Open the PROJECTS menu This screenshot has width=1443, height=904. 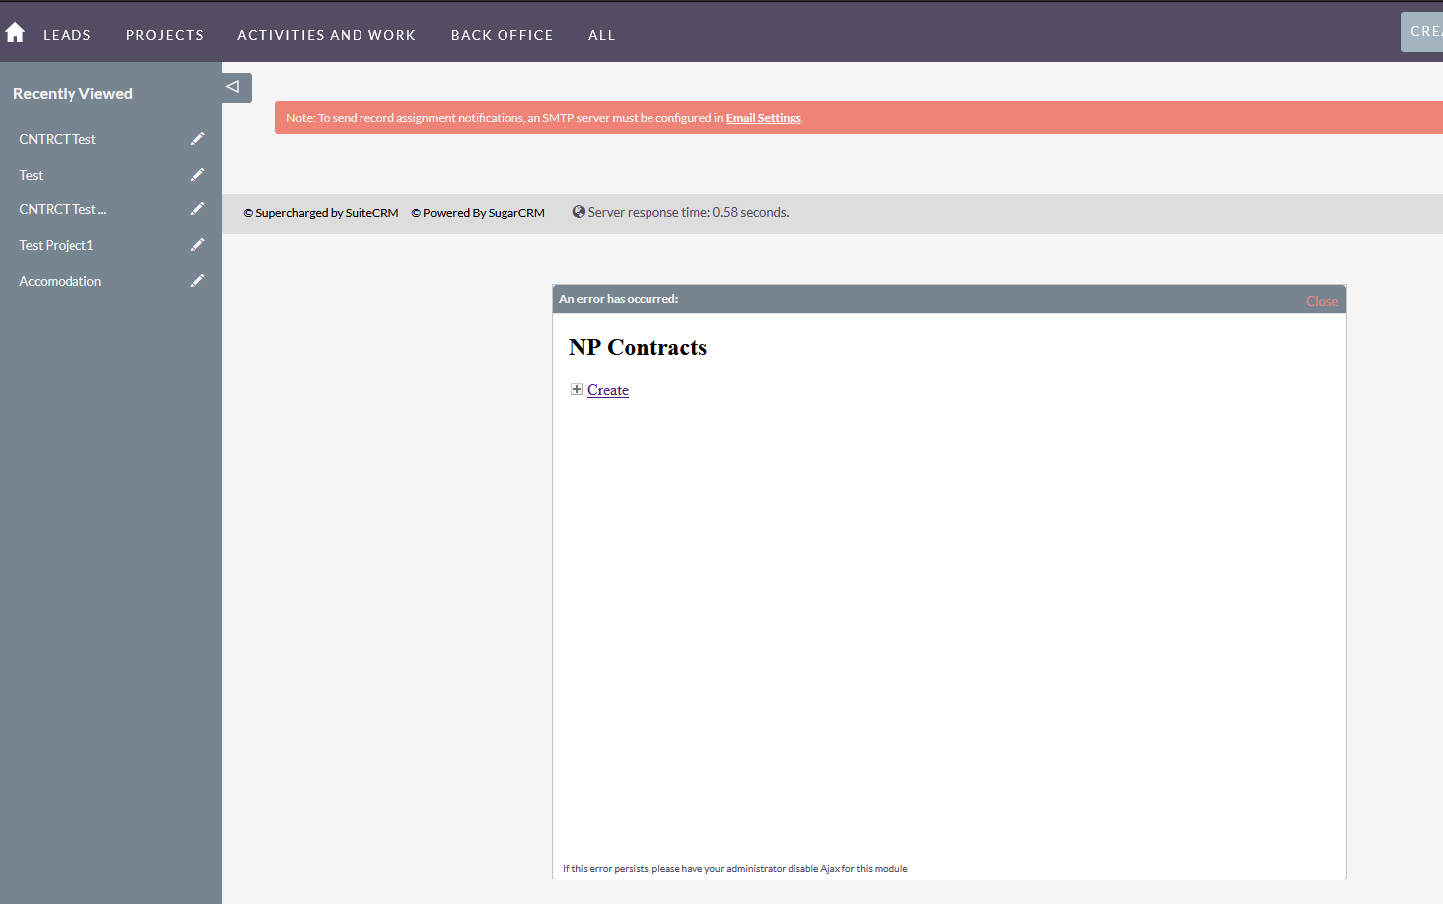tap(165, 35)
